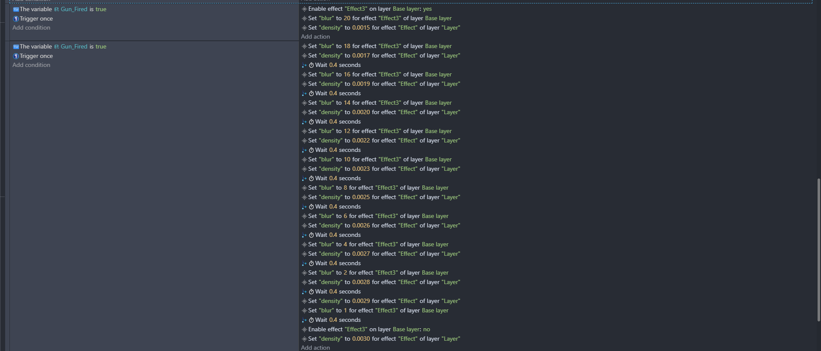Image resolution: width=821 pixels, height=351 pixels.
Task: Click the async wait icon on last Wait action
Action: [304, 320]
